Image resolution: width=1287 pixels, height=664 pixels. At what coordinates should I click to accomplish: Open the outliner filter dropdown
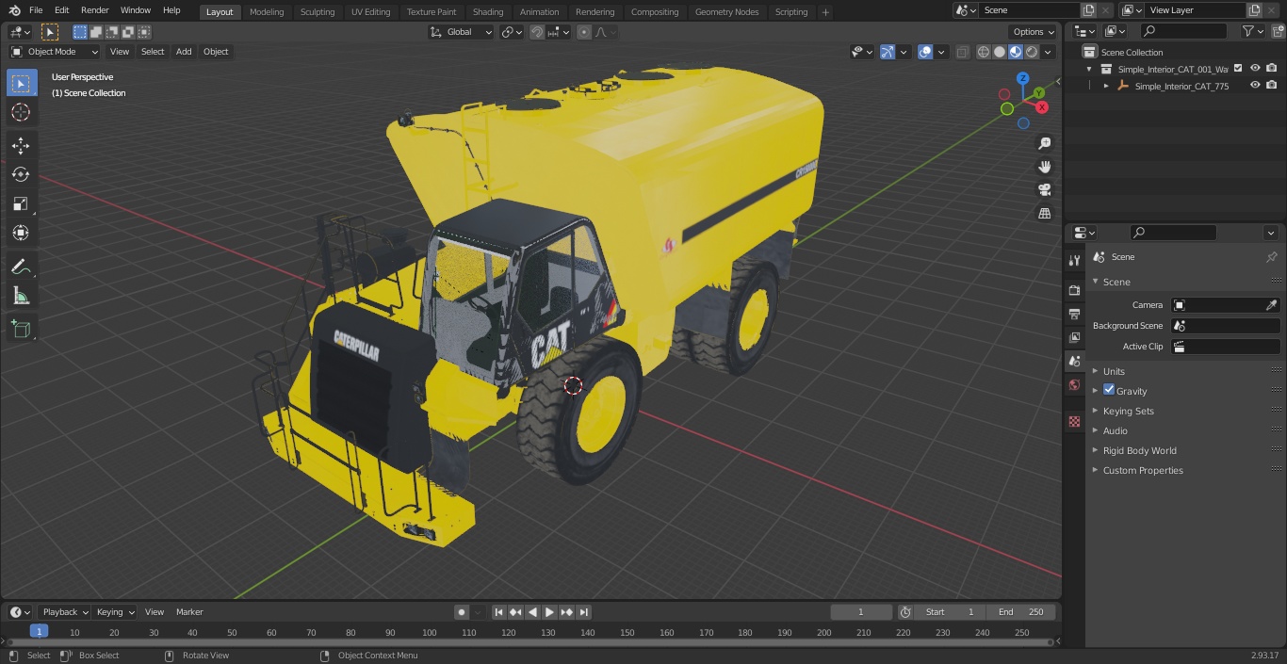pyautogui.click(x=1252, y=31)
